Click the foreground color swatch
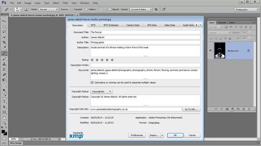The width and height of the screenshot is (261, 146). coord(3,132)
